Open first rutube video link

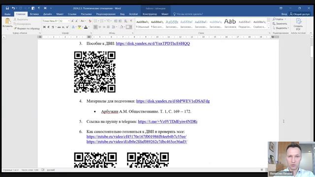click(136, 137)
